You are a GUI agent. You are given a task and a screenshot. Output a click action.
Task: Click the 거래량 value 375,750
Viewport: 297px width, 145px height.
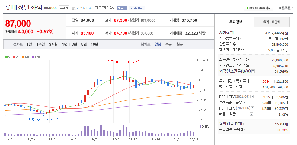tap(190, 20)
